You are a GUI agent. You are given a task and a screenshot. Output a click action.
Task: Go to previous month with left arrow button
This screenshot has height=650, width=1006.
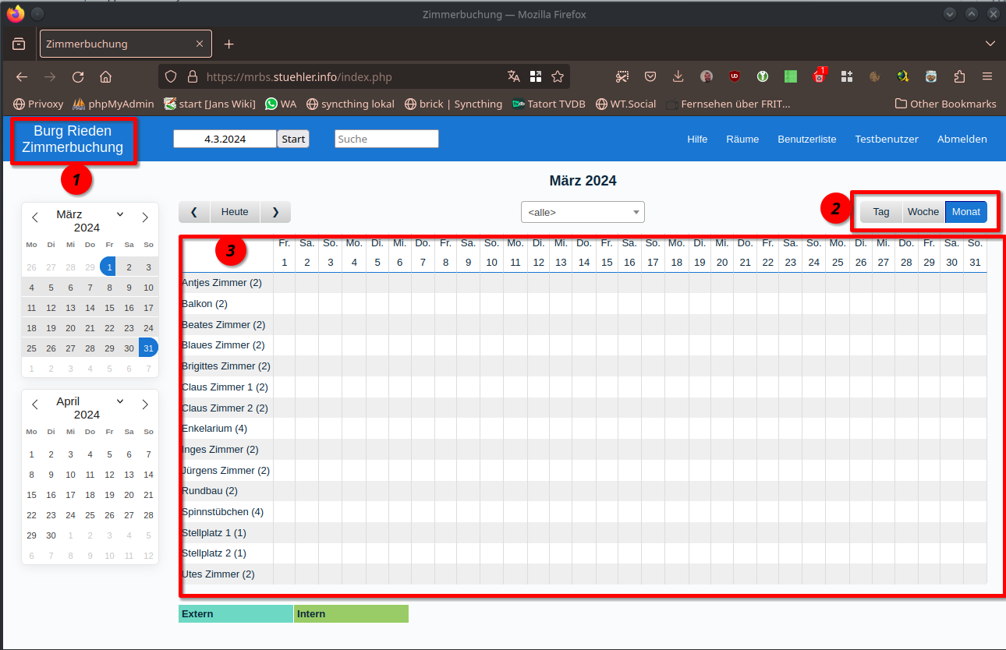point(194,212)
